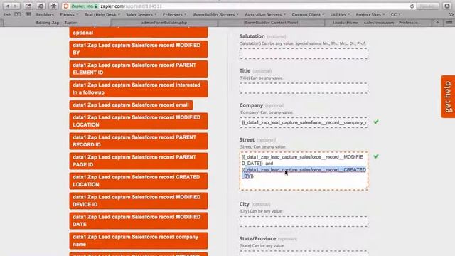Select the PARENT PAGE ID field button
This screenshot has width=455, height=256.
[139, 161]
